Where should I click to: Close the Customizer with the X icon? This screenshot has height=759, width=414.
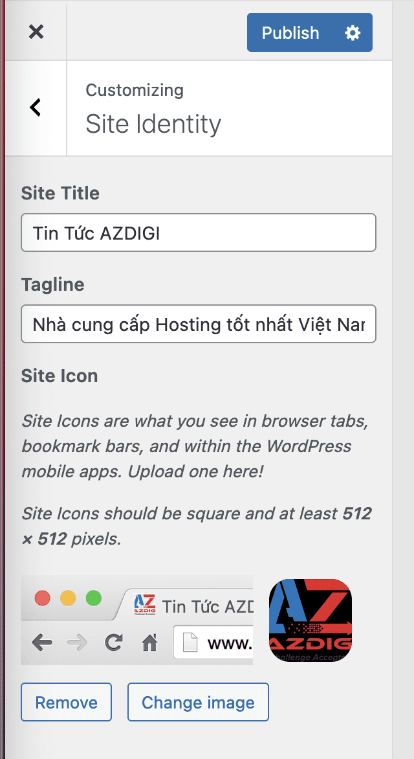(x=36, y=32)
